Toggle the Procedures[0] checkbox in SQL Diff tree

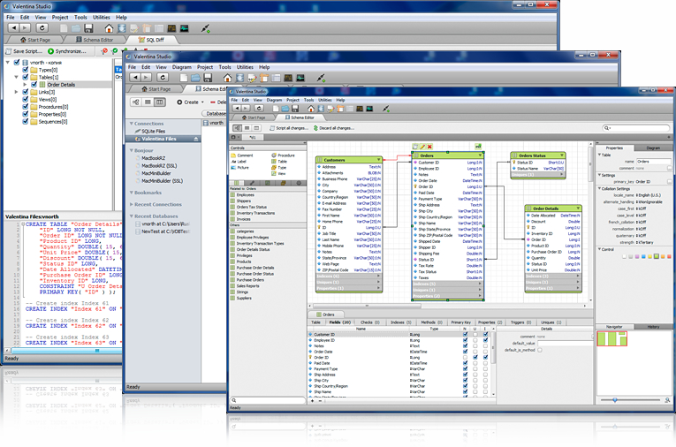(x=26, y=107)
